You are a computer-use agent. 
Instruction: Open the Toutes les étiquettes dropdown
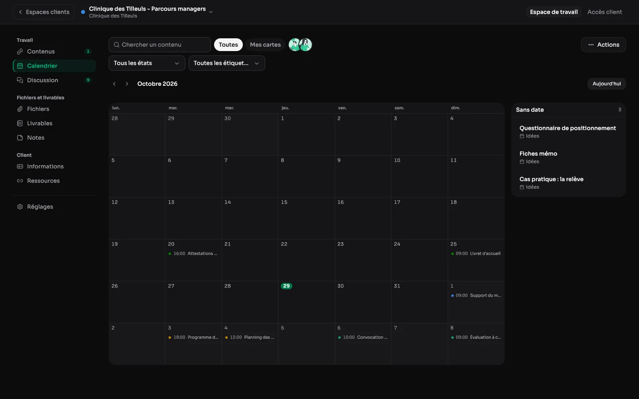227,63
